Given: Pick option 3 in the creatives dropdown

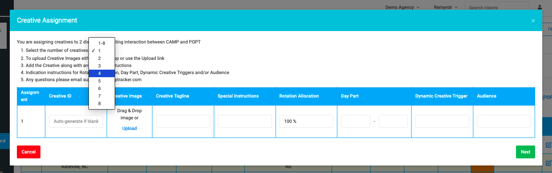Looking at the screenshot, I should 102,66.
